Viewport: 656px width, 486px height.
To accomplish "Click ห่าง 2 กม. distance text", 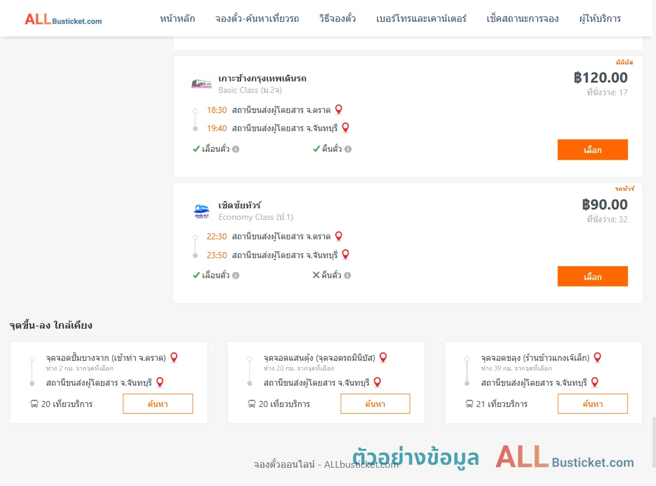I will point(80,368).
